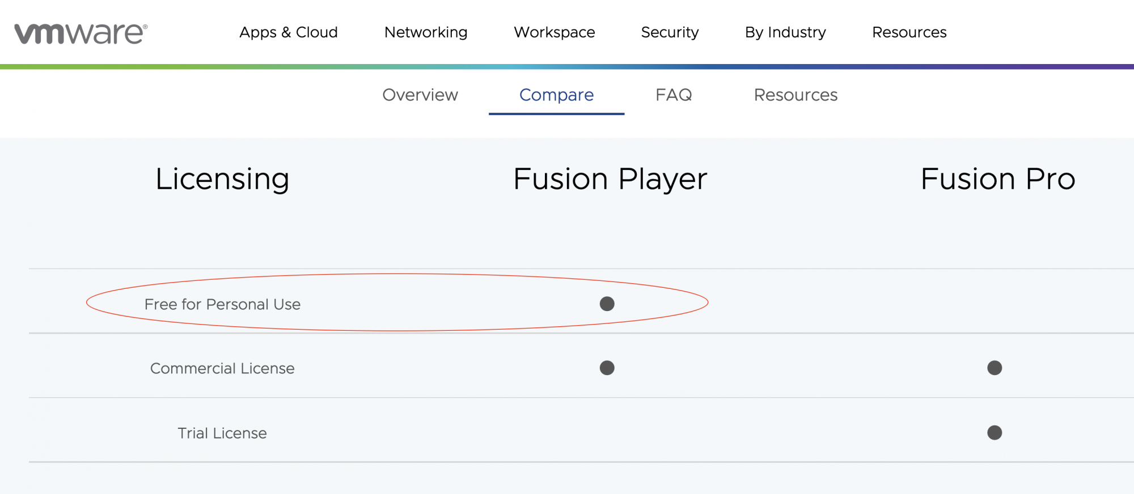The image size is (1134, 494).
Task: Click Fusion Pro dot for Trial License
Action: point(995,432)
